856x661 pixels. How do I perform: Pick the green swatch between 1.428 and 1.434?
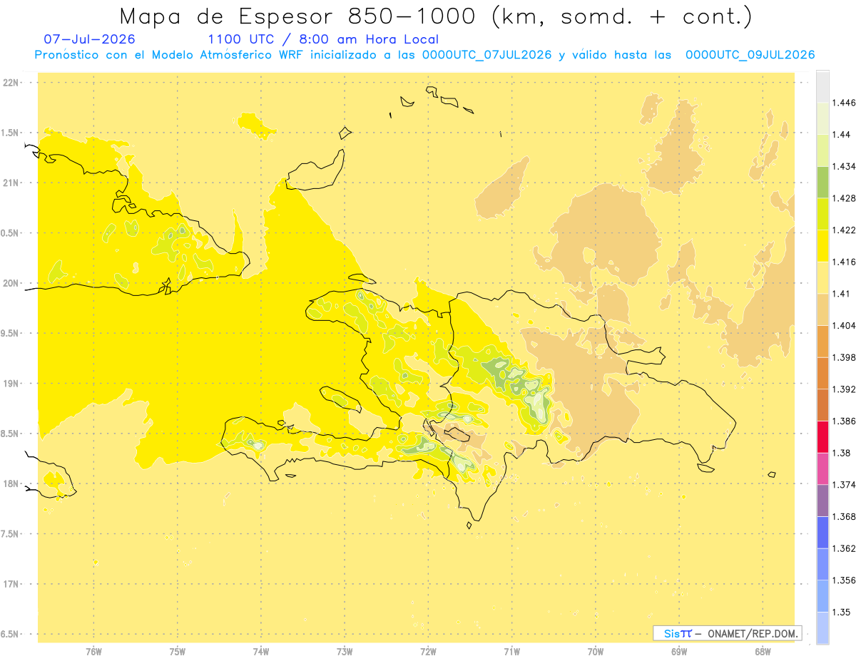click(x=822, y=183)
